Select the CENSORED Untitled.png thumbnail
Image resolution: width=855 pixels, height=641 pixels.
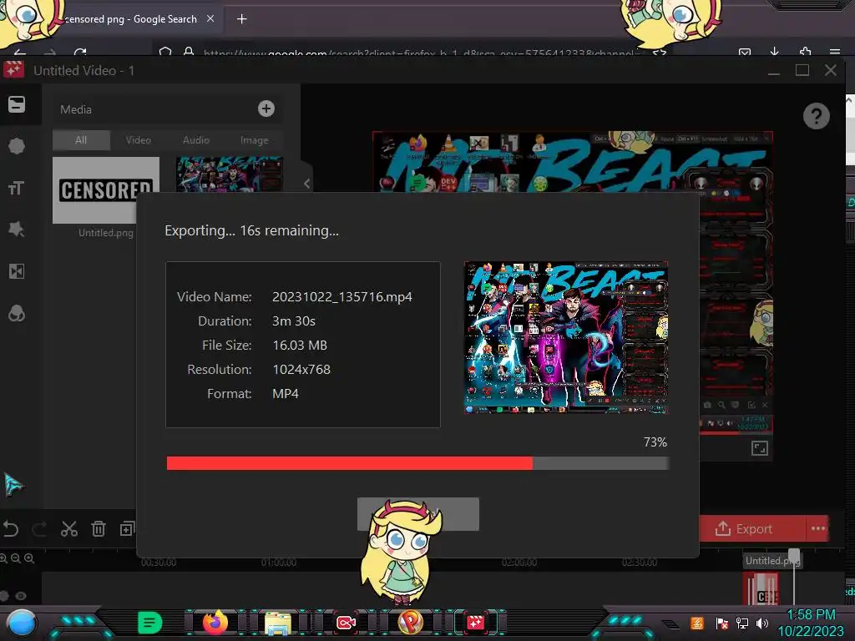(106, 190)
